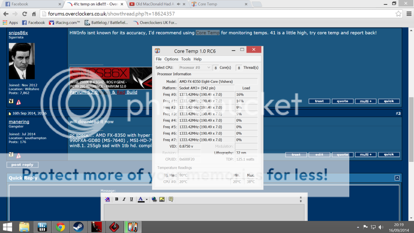Insert an image with the picture icon
The width and height of the screenshot is (414, 233).
coord(162,199)
